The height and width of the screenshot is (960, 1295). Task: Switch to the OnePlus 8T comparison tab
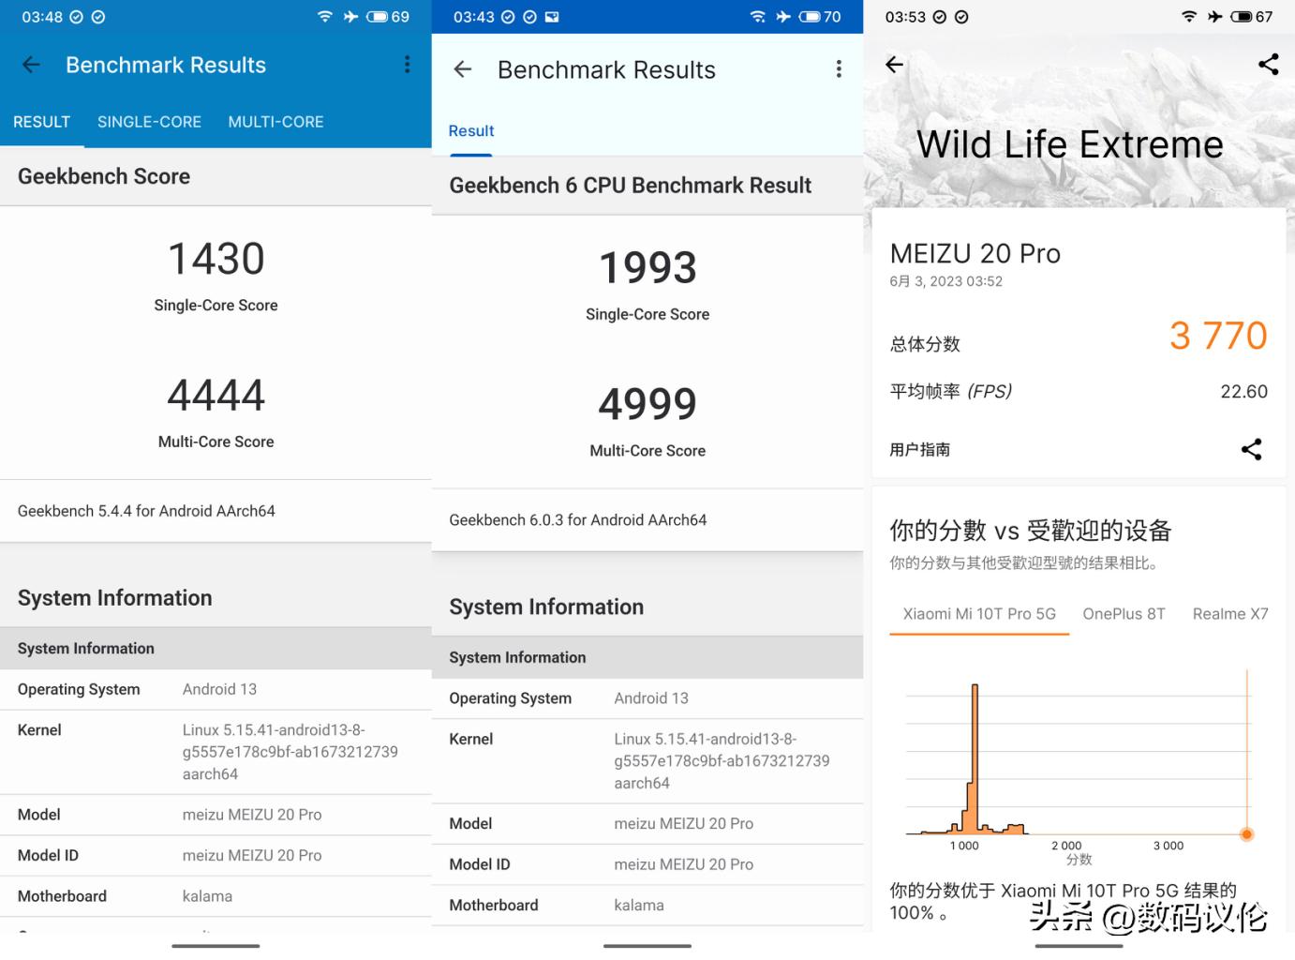[1124, 614]
